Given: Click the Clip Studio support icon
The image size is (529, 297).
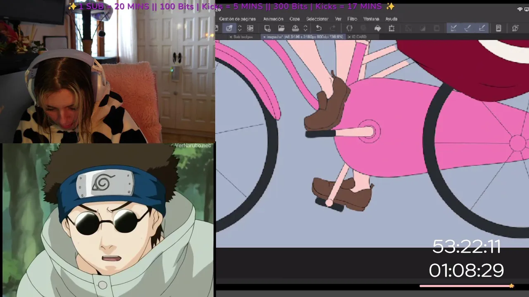Looking at the screenshot, I should pos(515,28).
